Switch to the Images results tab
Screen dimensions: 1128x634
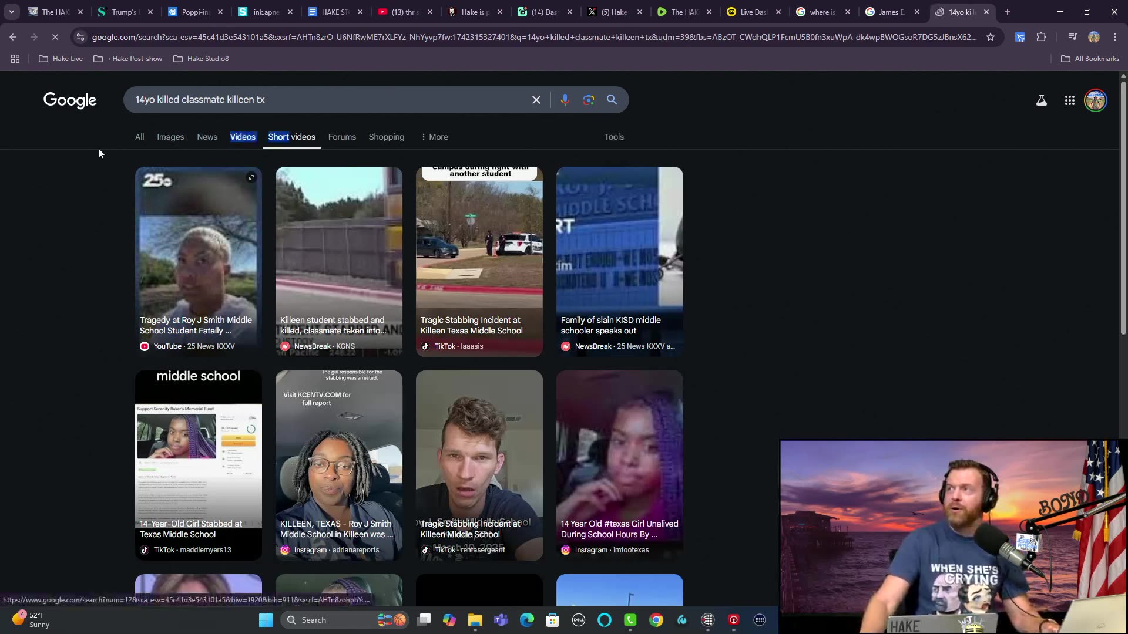170,137
